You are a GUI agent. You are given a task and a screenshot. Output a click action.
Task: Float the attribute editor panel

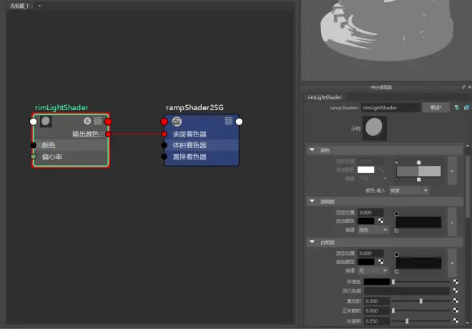tap(463, 87)
